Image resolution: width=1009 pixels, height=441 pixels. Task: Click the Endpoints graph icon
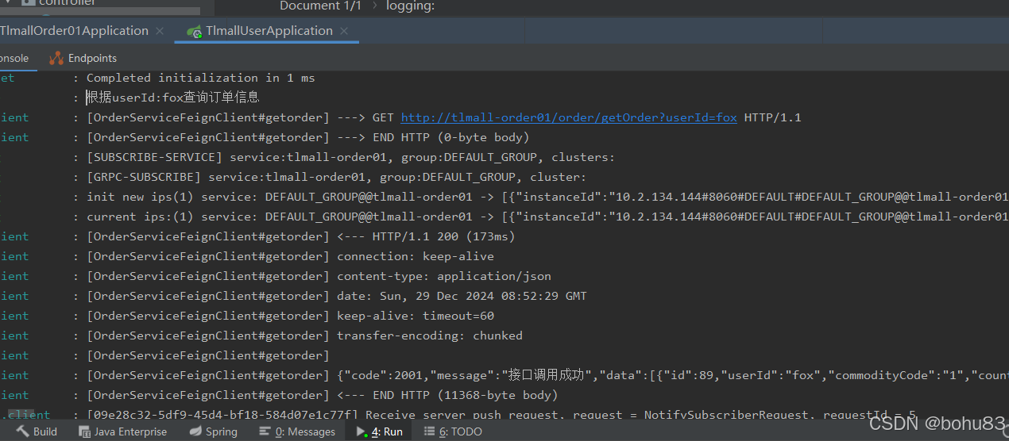56,58
